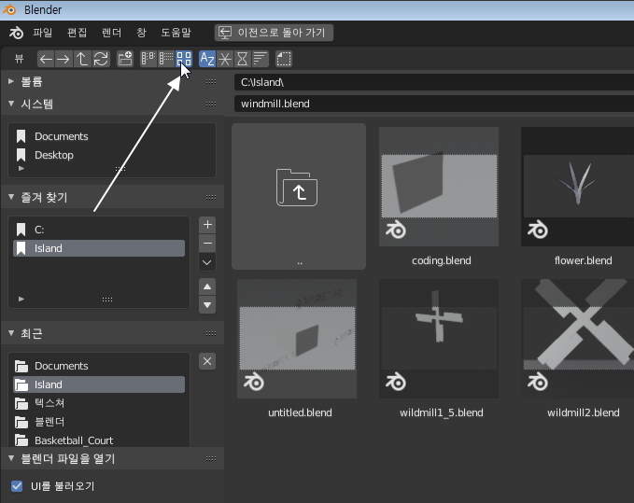Go back to previous folder
Viewport: 634px width, 503px height.
[46, 60]
